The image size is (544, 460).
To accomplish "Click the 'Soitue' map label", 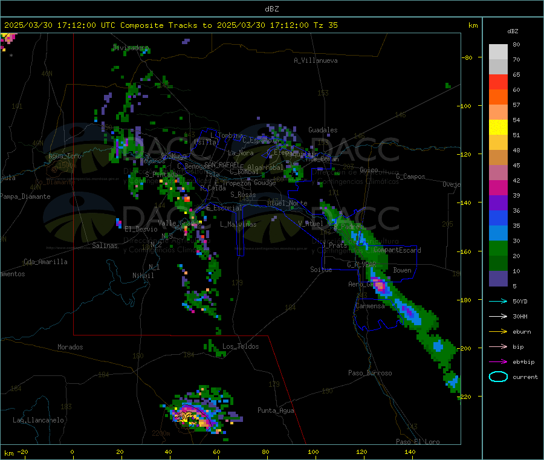I will [321, 269].
